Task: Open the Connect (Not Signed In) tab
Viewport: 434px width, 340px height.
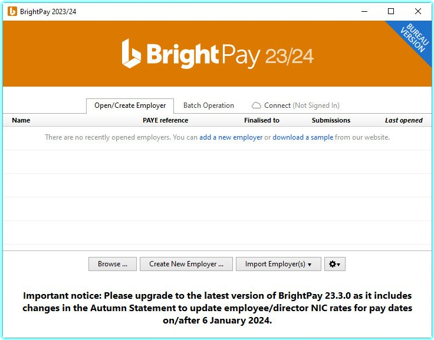Action: tap(295, 105)
